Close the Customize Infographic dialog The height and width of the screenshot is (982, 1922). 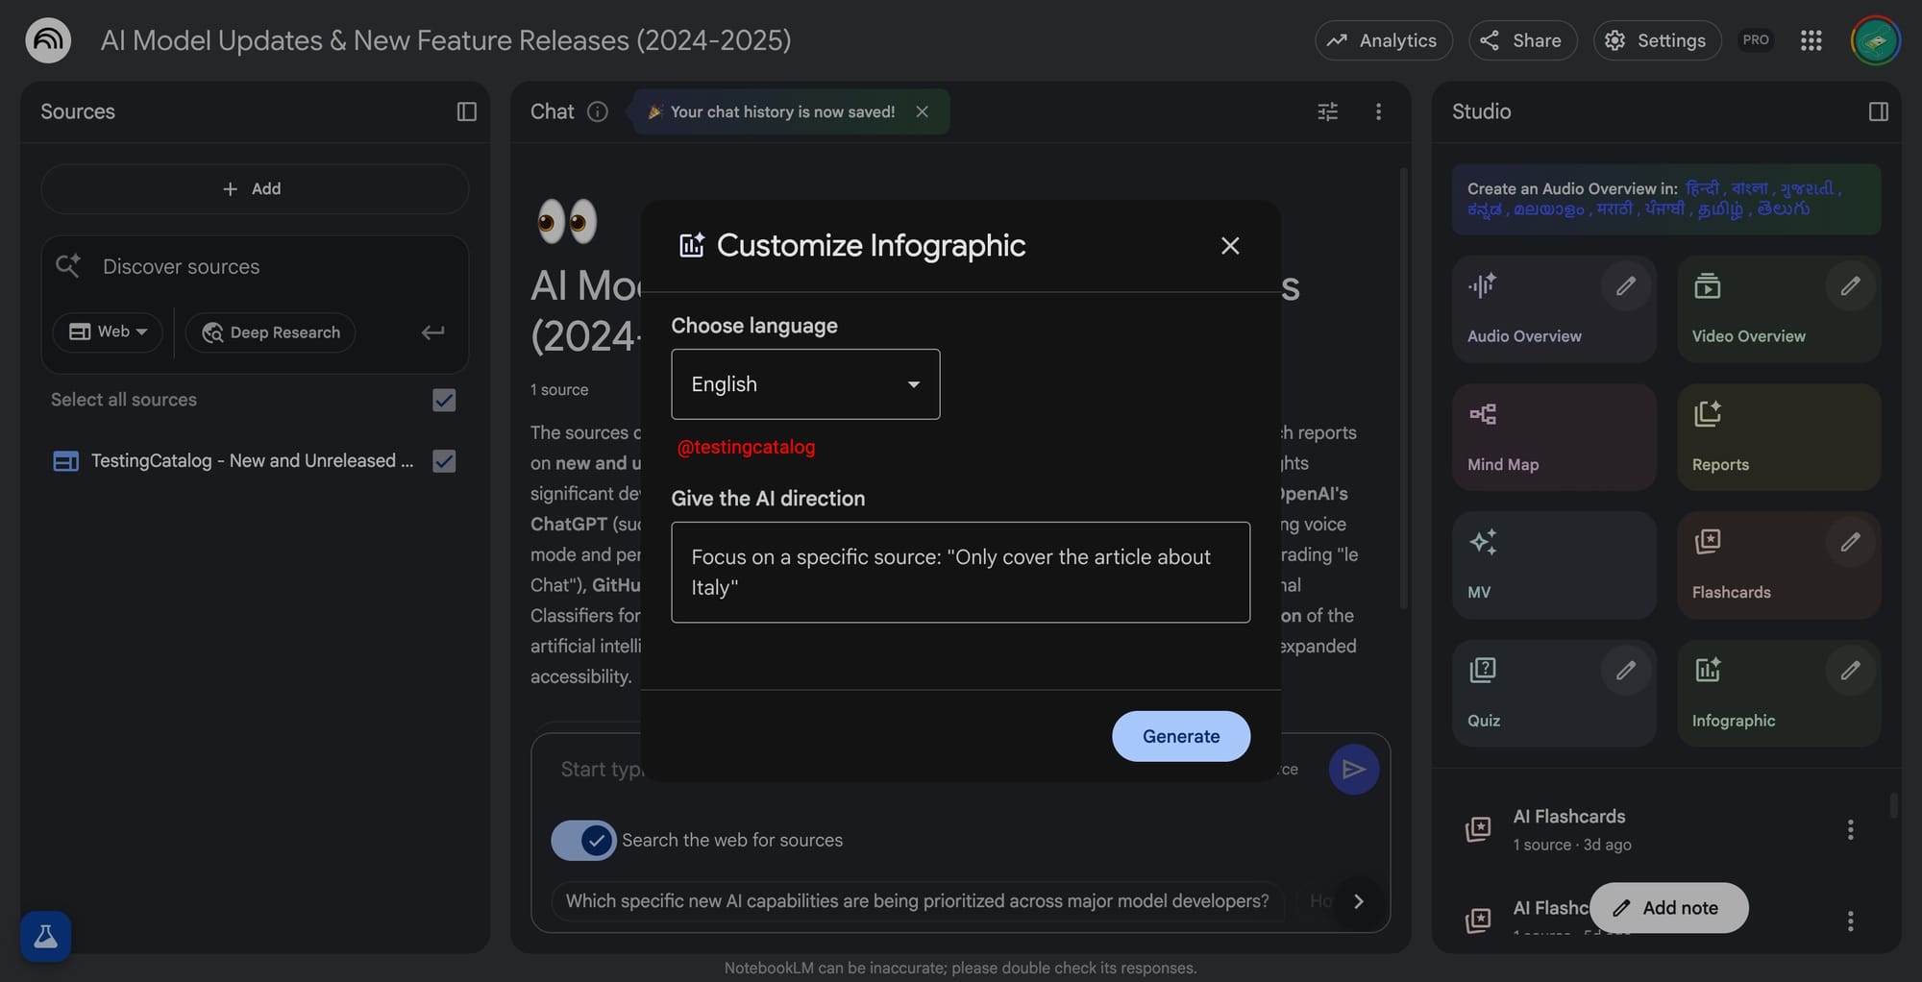(x=1230, y=246)
